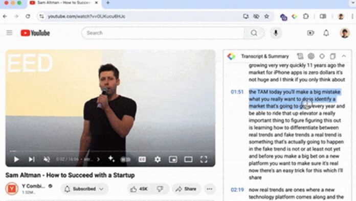356x201 pixels.
Task: Skip to next video in player
Action: pyautogui.click(x=32, y=159)
